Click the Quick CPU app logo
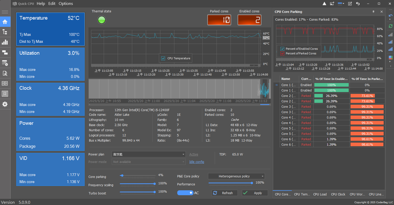The height and width of the screenshot is (205, 394). [15, 4]
